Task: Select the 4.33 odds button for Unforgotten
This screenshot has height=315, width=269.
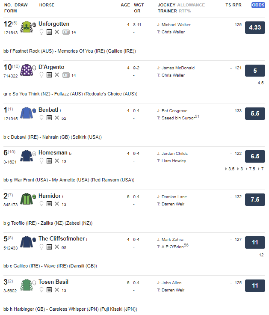Action: pyautogui.click(x=255, y=27)
